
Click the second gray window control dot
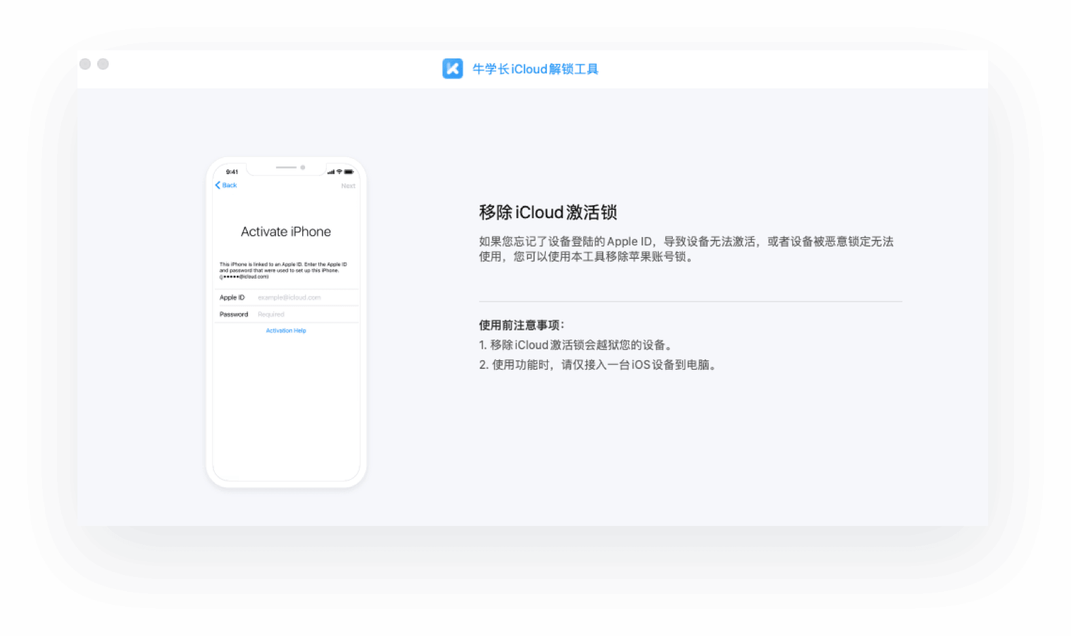pyautogui.click(x=103, y=64)
